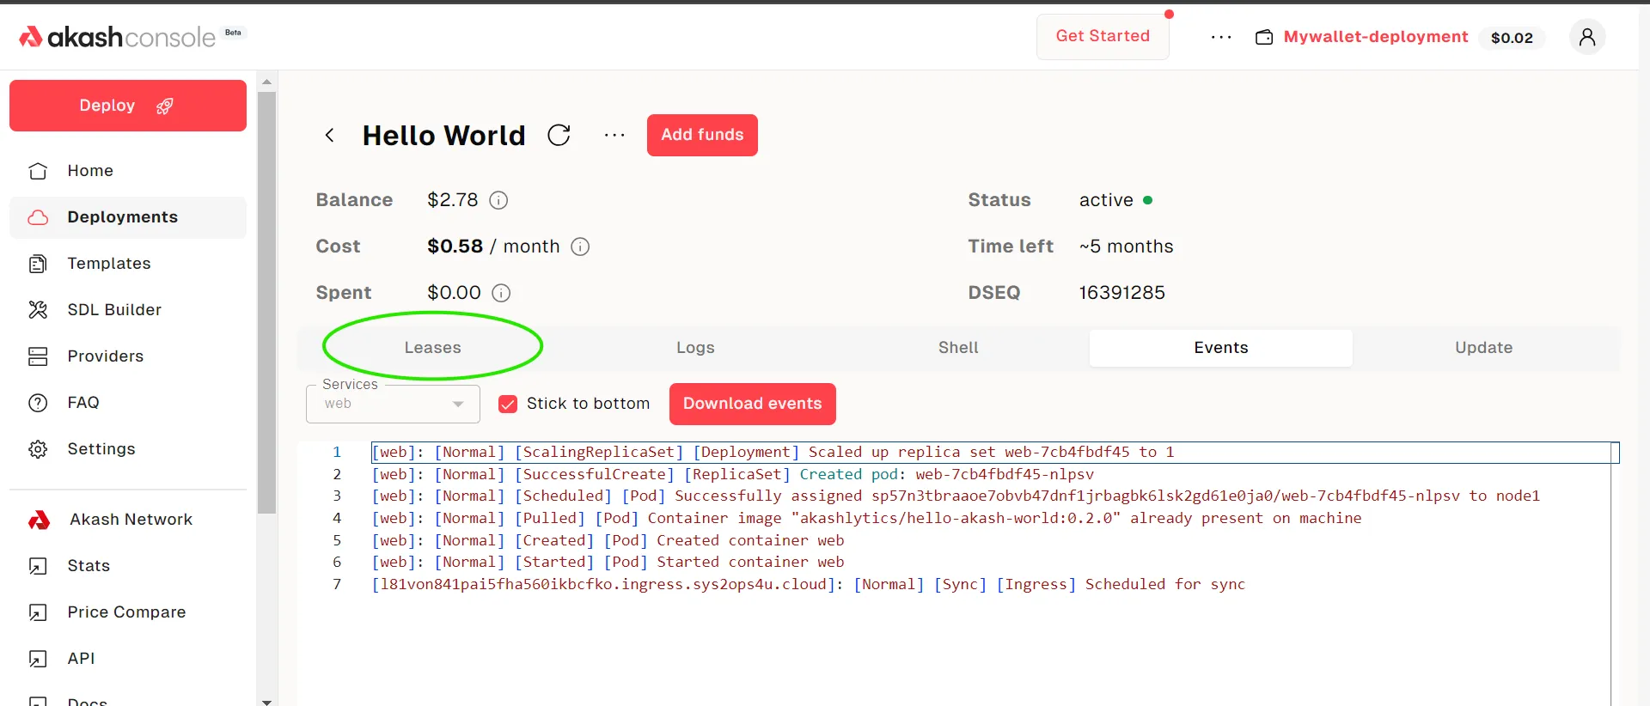Switch to the Logs tab
This screenshot has height=706, width=1650.
[695, 348]
